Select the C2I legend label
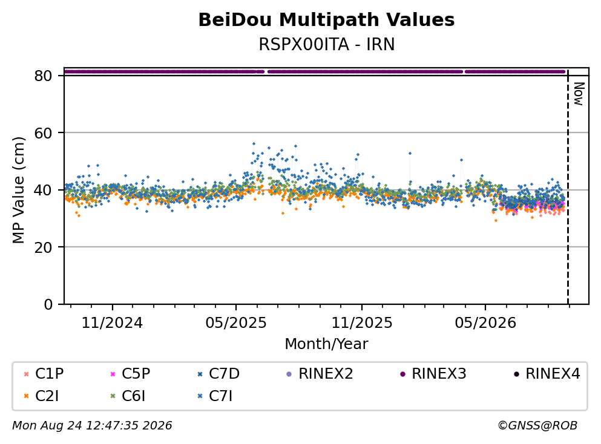Image resolution: width=601 pixels, height=444 pixels. coord(47,396)
